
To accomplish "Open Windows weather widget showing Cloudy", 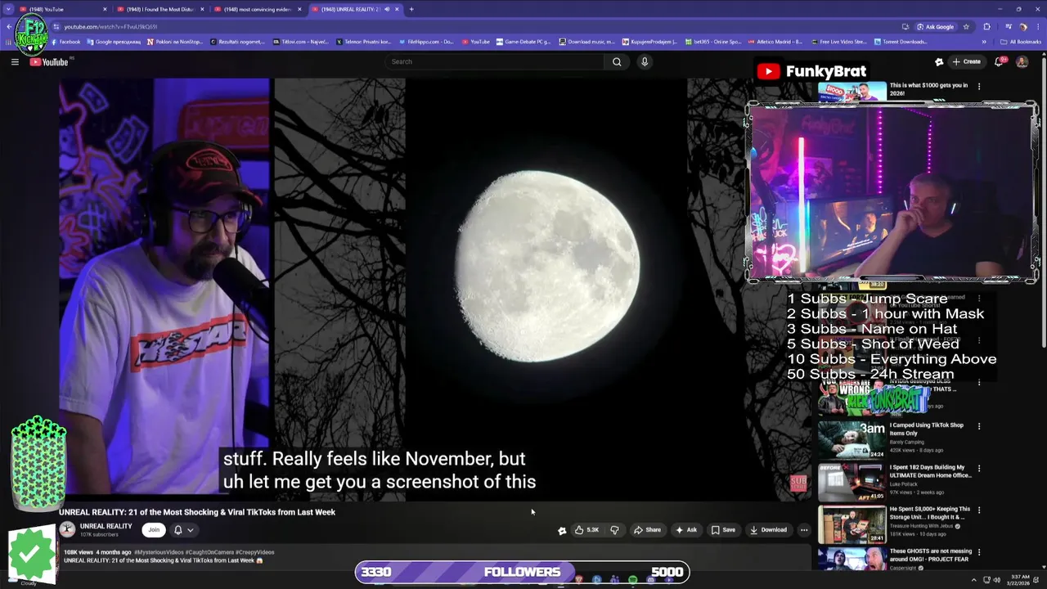I will point(29,580).
